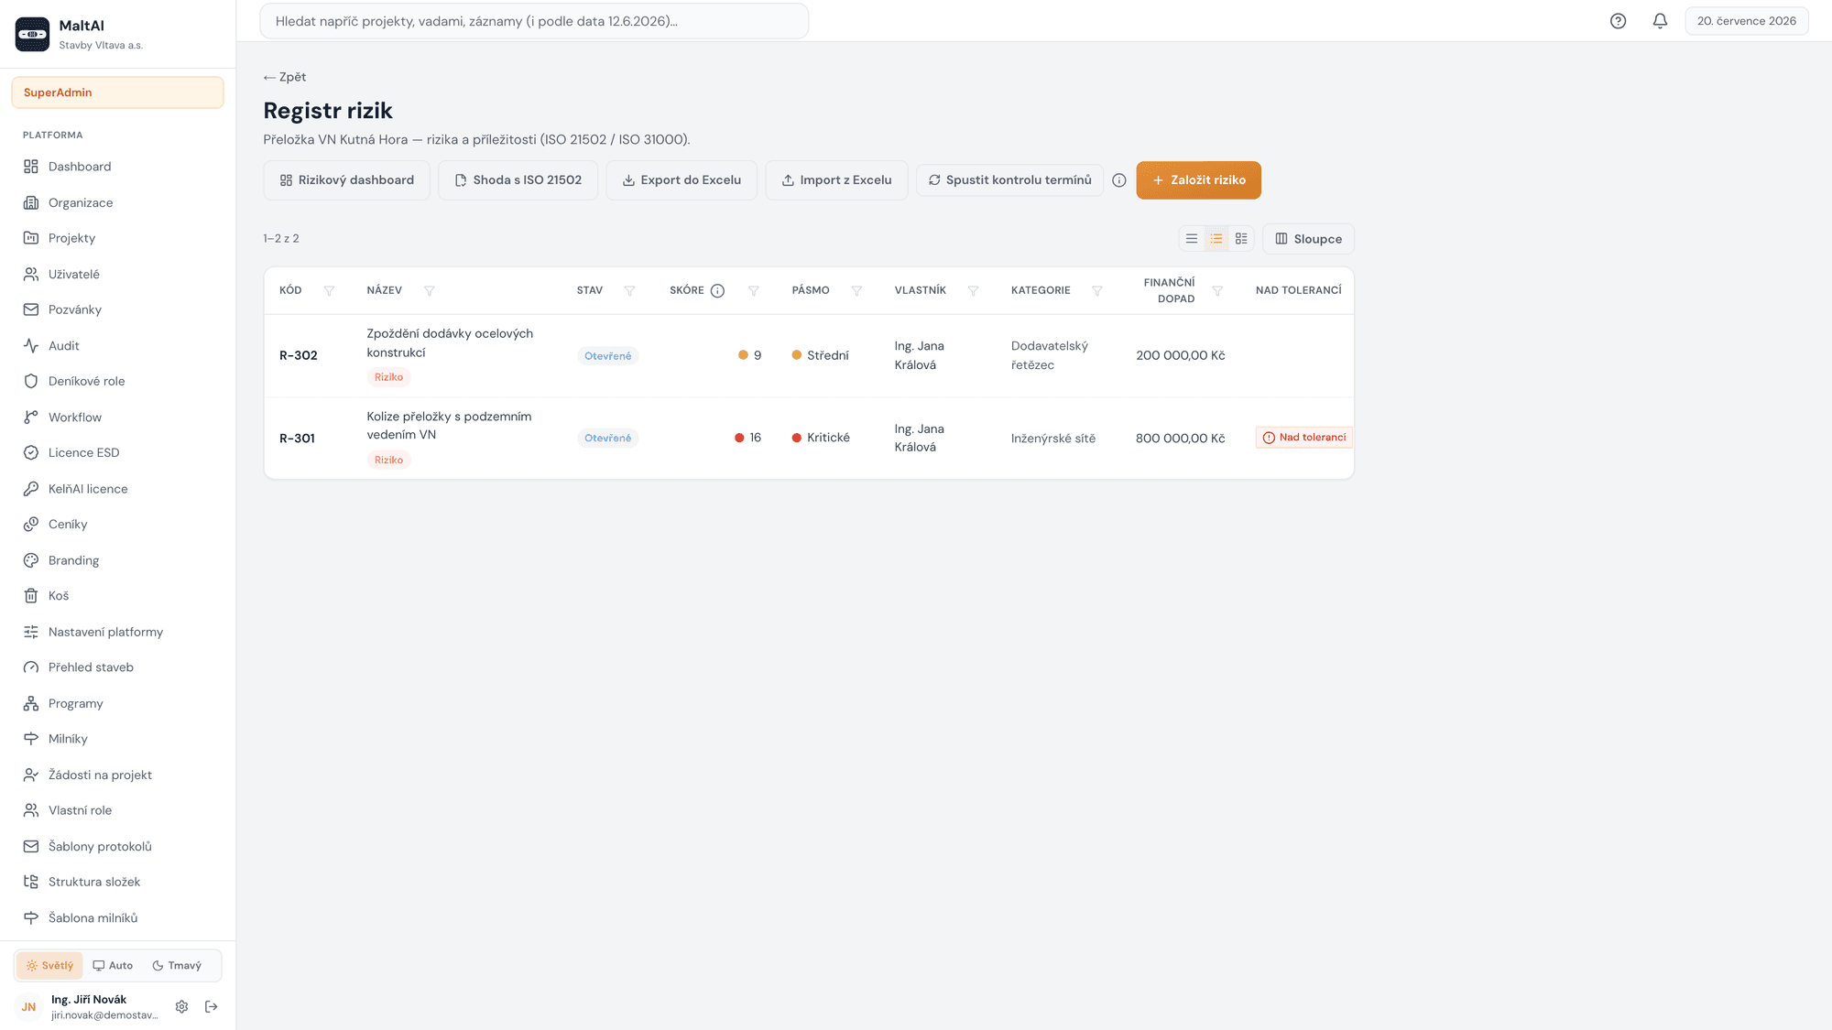Open the Sloupce column chooser
This screenshot has width=1832, height=1030.
(x=1308, y=239)
